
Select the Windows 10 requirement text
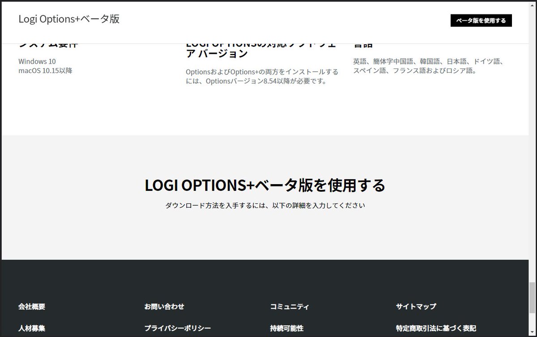click(36, 61)
